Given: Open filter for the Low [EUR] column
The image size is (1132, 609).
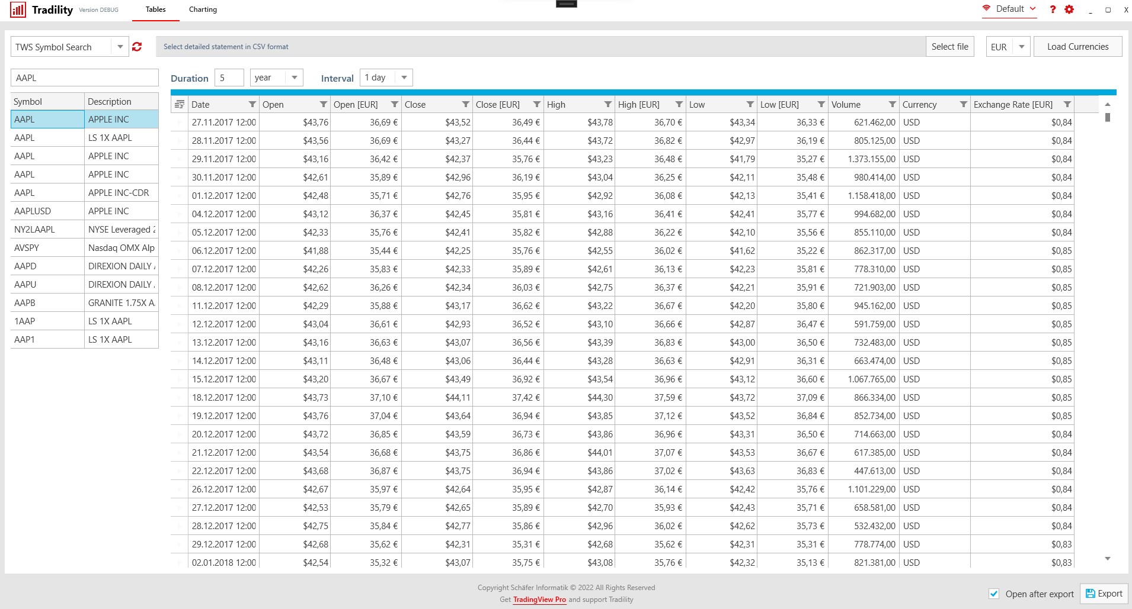Looking at the screenshot, I should (x=821, y=105).
